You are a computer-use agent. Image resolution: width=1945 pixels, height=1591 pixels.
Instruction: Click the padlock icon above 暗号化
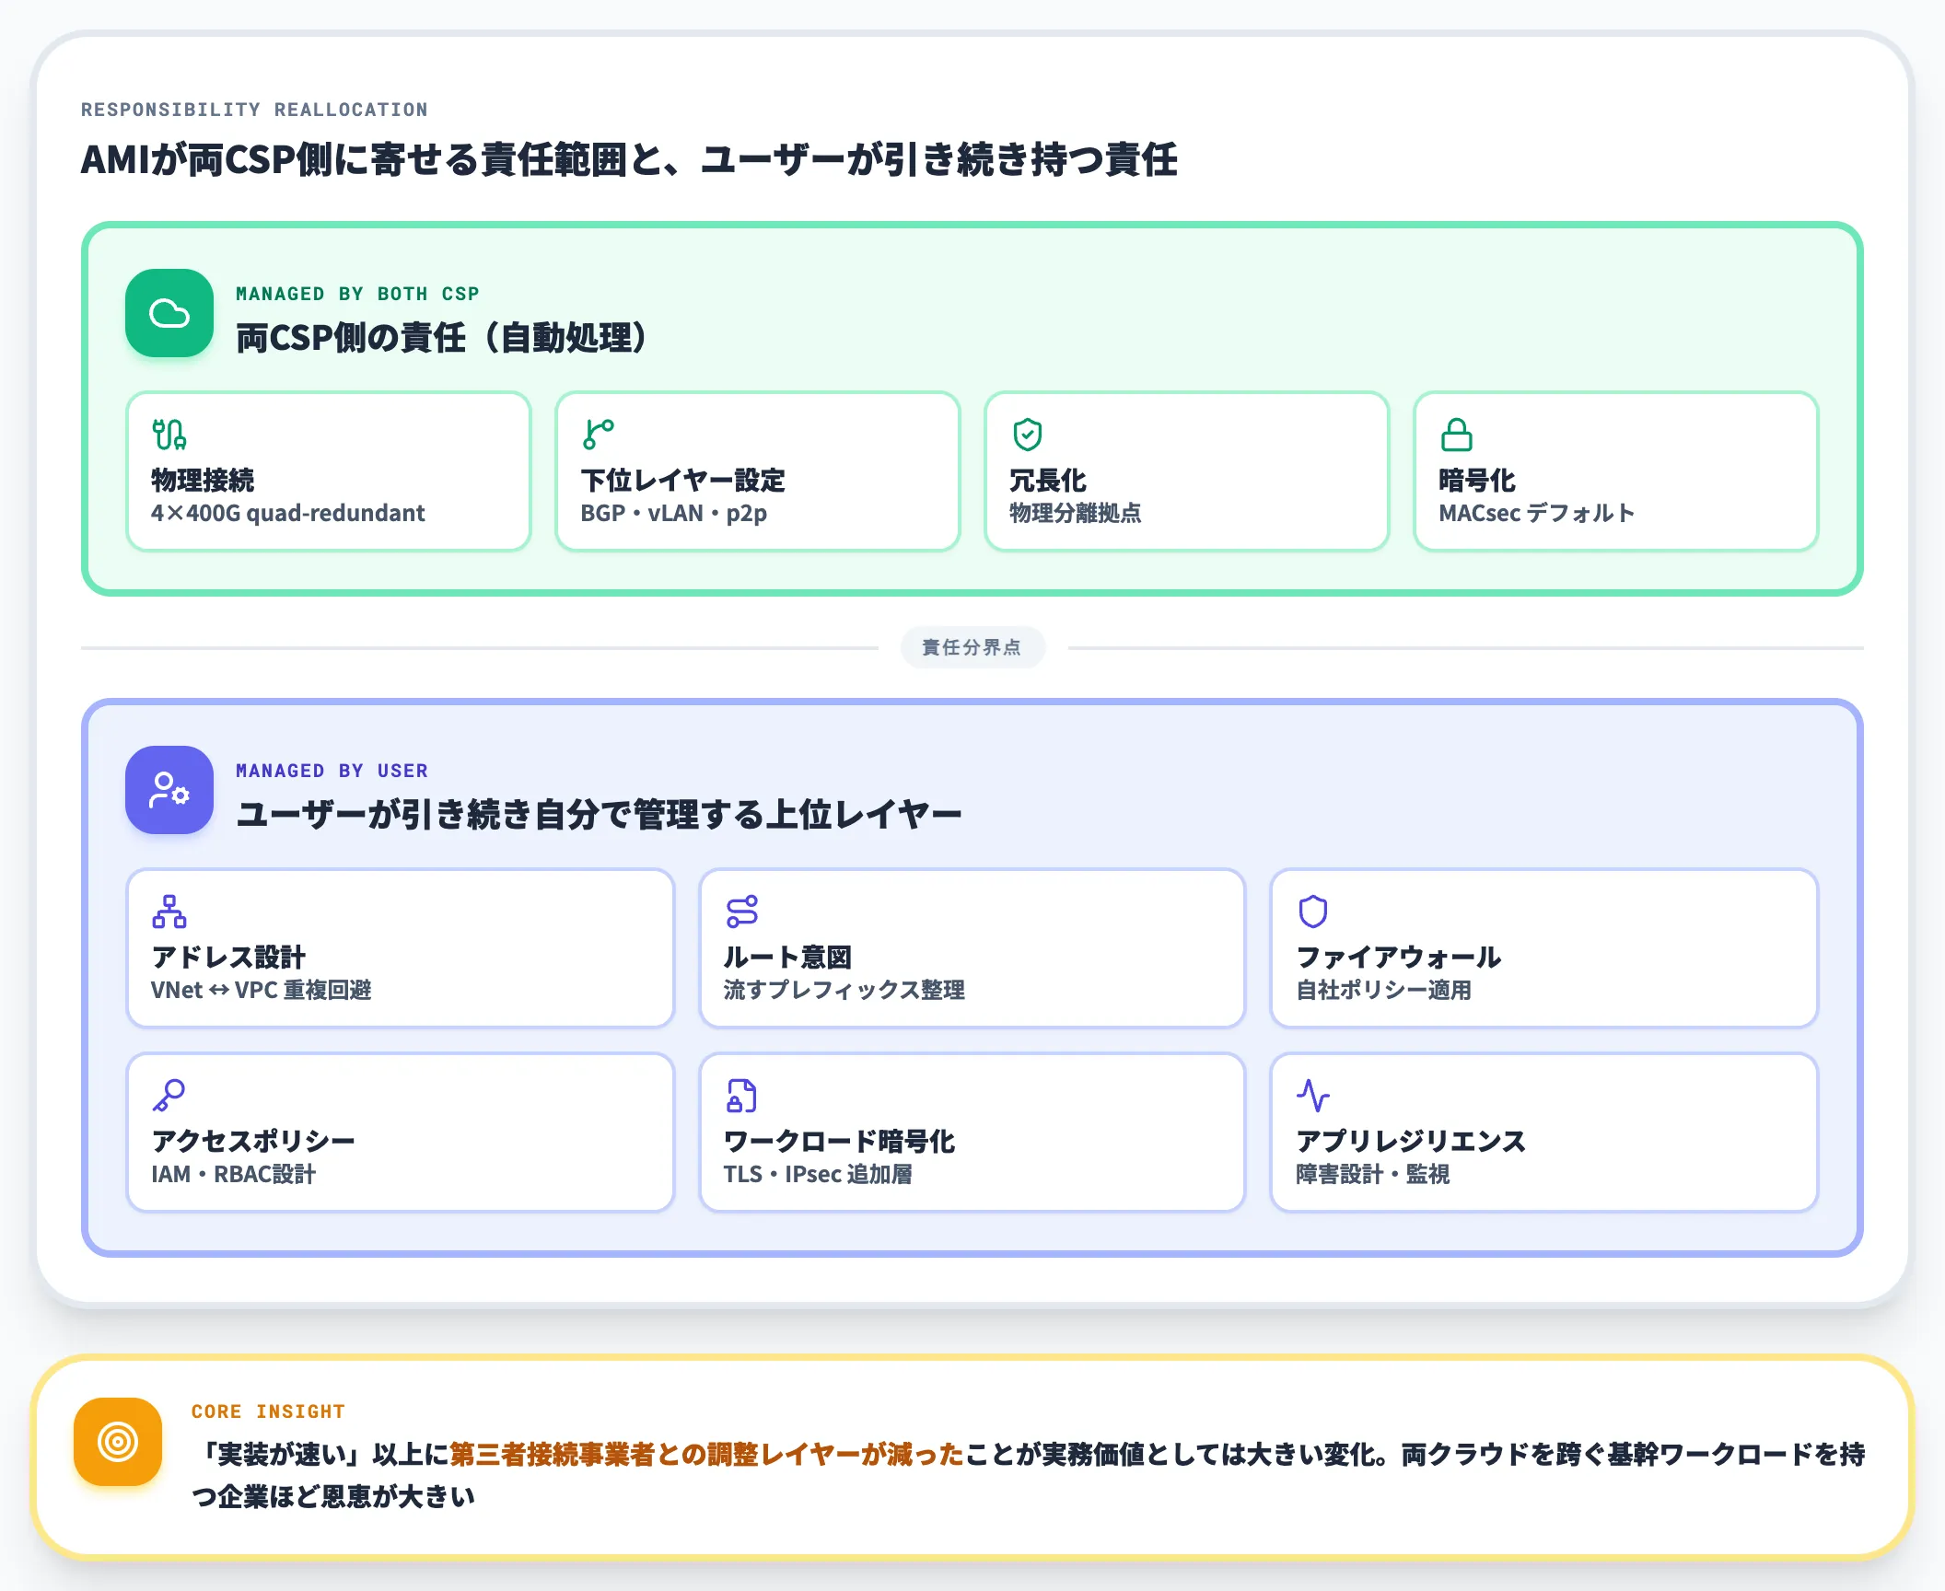pyautogui.click(x=1457, y=435)
